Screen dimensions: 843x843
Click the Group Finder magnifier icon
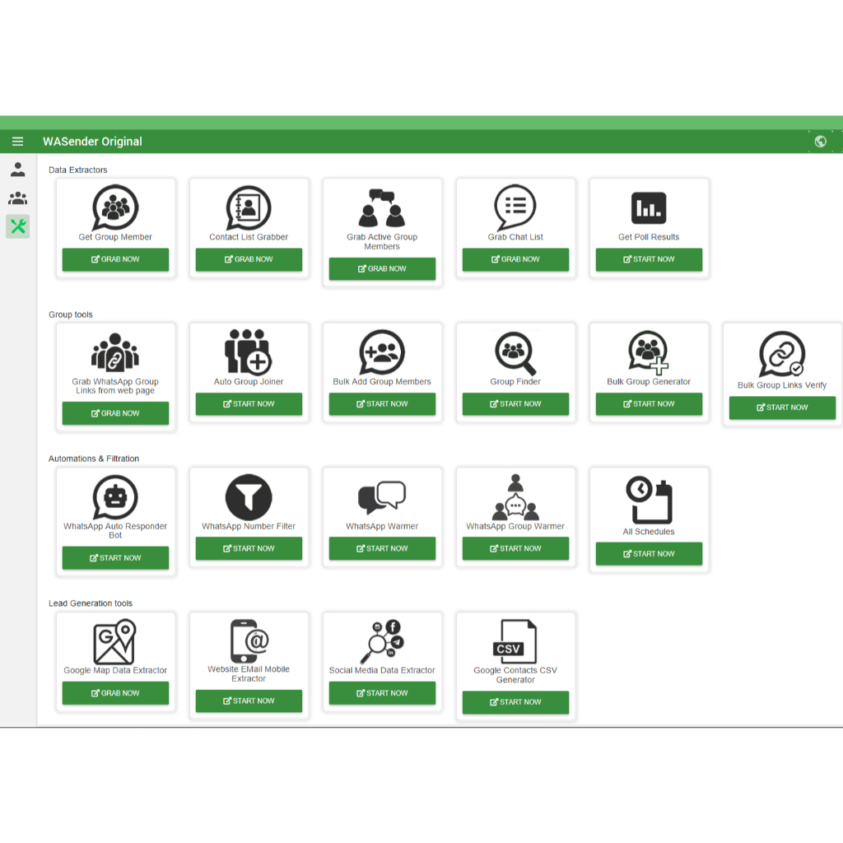515,353
